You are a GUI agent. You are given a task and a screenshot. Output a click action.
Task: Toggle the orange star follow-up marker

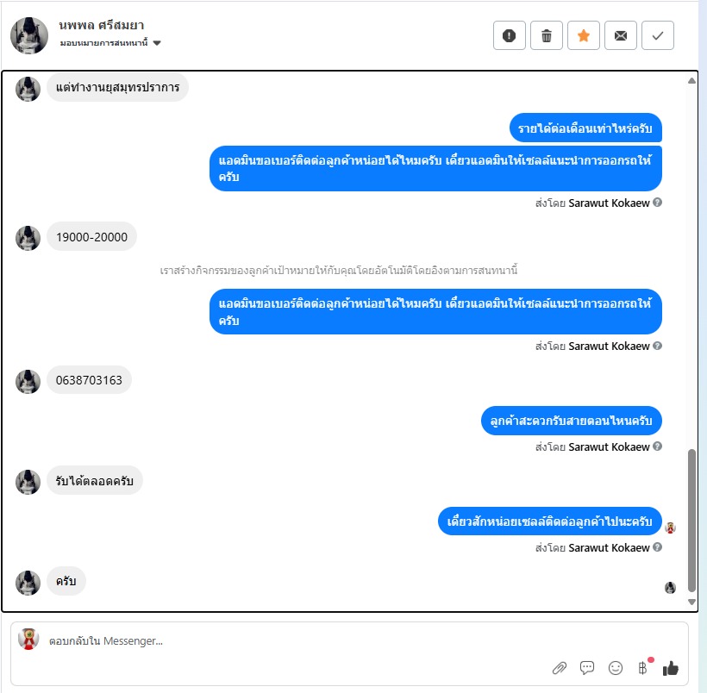pyautogui.click(x=584, y=35)
